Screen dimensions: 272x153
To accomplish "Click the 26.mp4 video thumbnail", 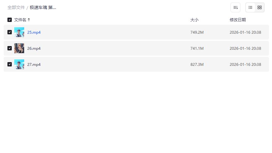I will click(x=19, y=48).
